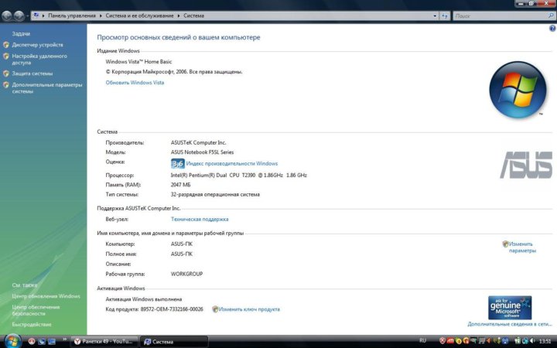Click the Windows Start orb
The width and height of the screenshot is (557, 348).
point(11,340)
